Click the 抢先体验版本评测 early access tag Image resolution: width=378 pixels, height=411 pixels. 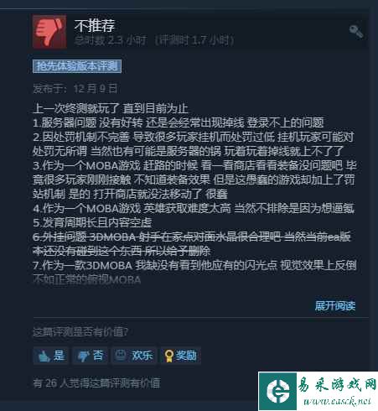pos(77,66)
